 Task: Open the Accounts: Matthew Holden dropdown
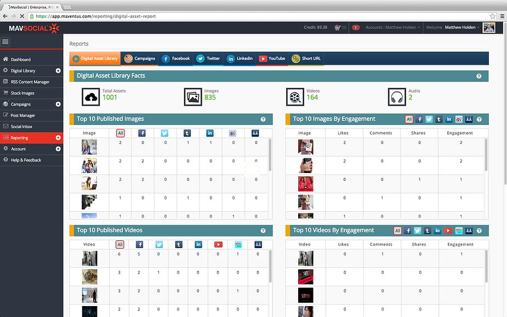click(392, 27)
